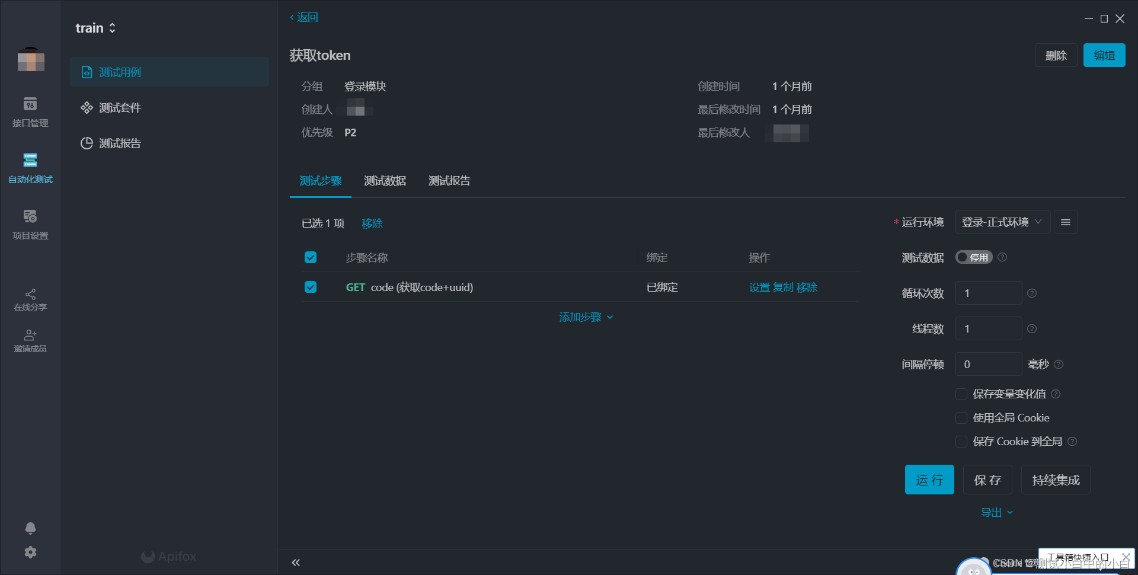Image resolution: width=1138 pixels, height=575 pixels.
Task: Click 移除 for the GET code step
Action: point(807,287)
